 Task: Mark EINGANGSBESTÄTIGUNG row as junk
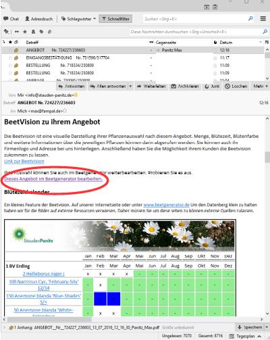coord(215,58)
